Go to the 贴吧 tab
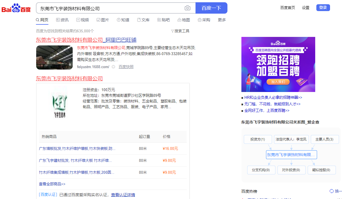 coord(164,20)
